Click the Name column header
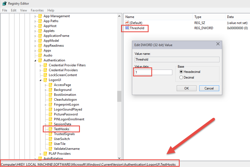The image size is (250, 167). 158,17
